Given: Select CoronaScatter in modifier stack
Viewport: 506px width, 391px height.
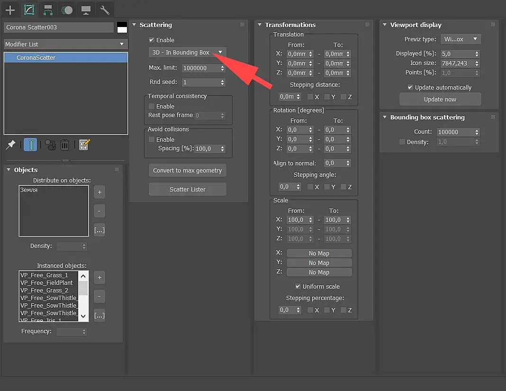Looking at the screenshot, I should coord(66,57).
